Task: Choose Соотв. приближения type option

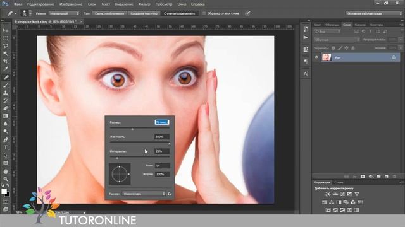Action: coord(109,13)
